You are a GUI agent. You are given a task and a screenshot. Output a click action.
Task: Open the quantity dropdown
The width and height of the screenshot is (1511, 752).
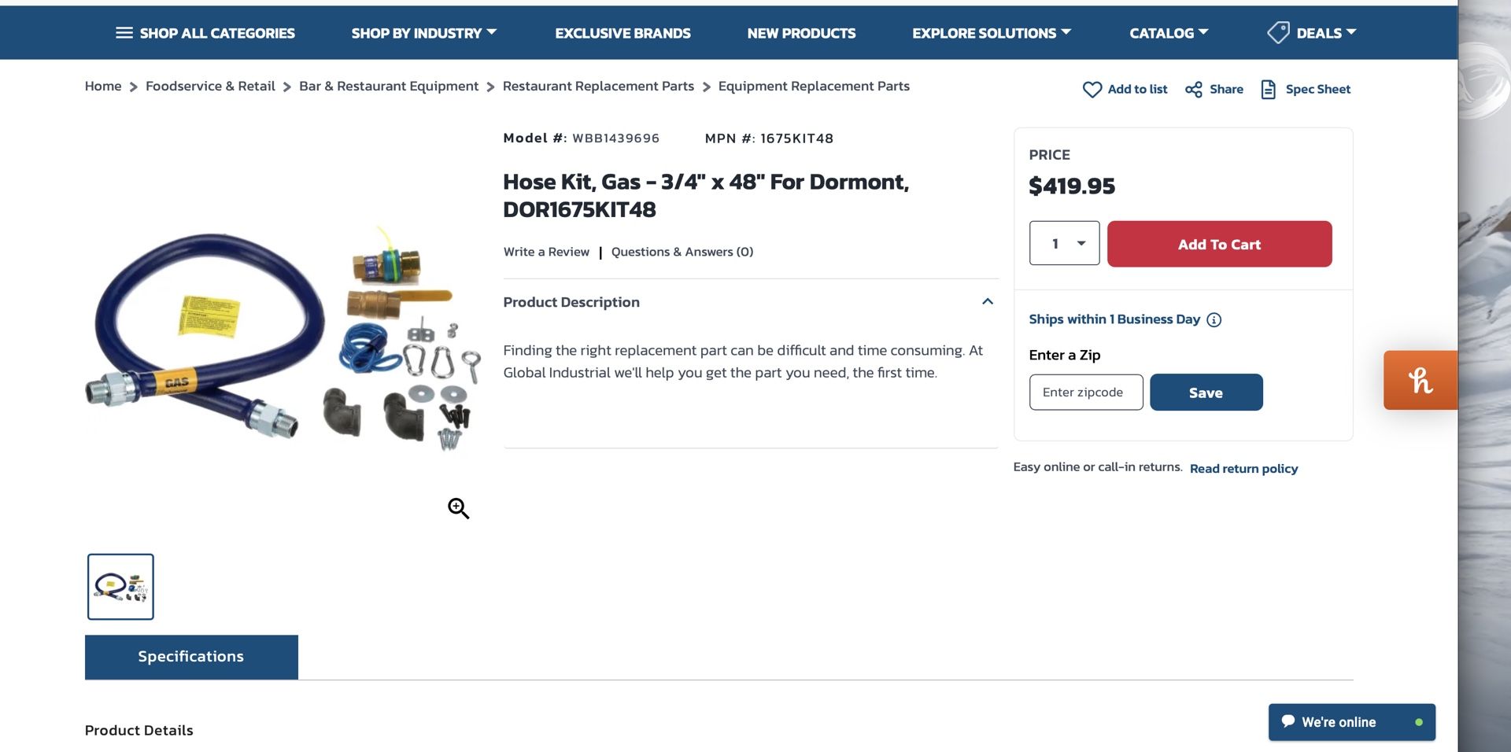(1064, 243)
